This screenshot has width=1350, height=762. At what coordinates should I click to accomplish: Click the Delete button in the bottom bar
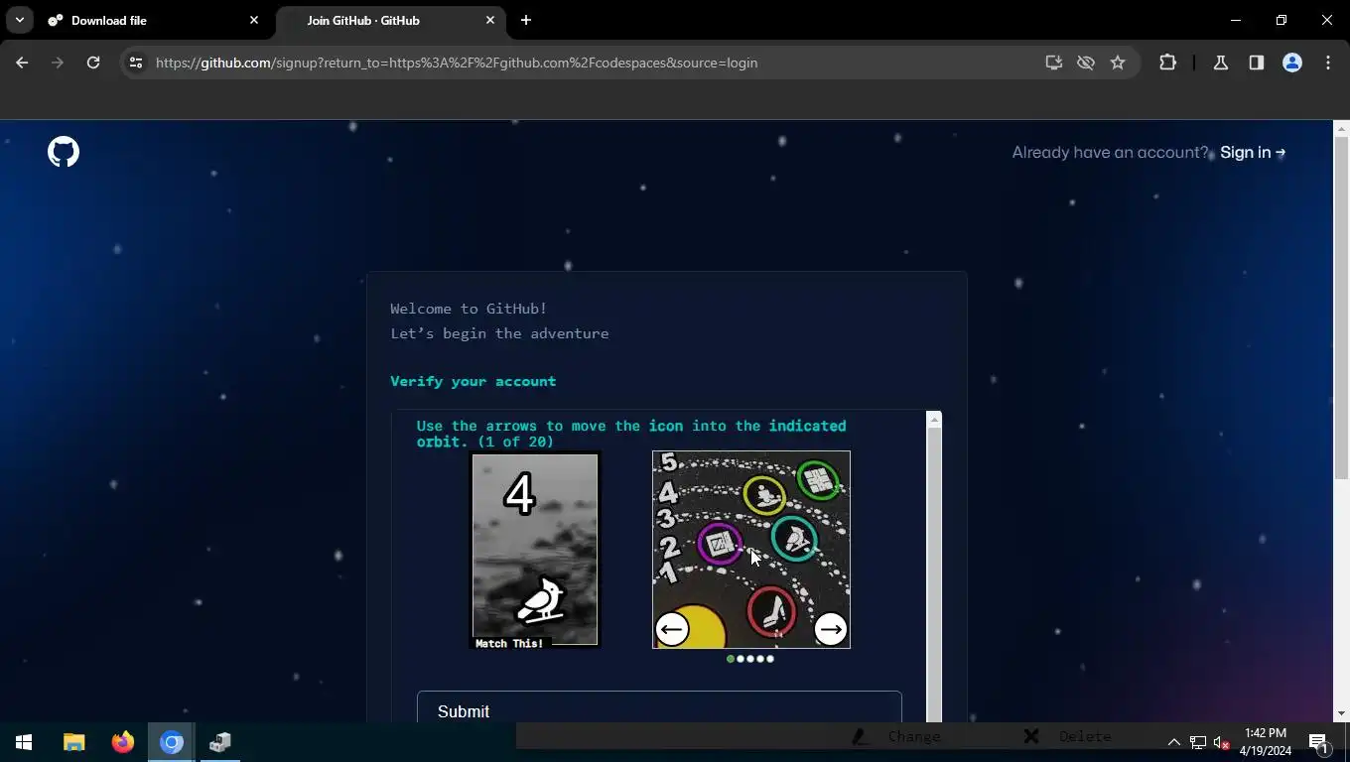(1067, 736)
